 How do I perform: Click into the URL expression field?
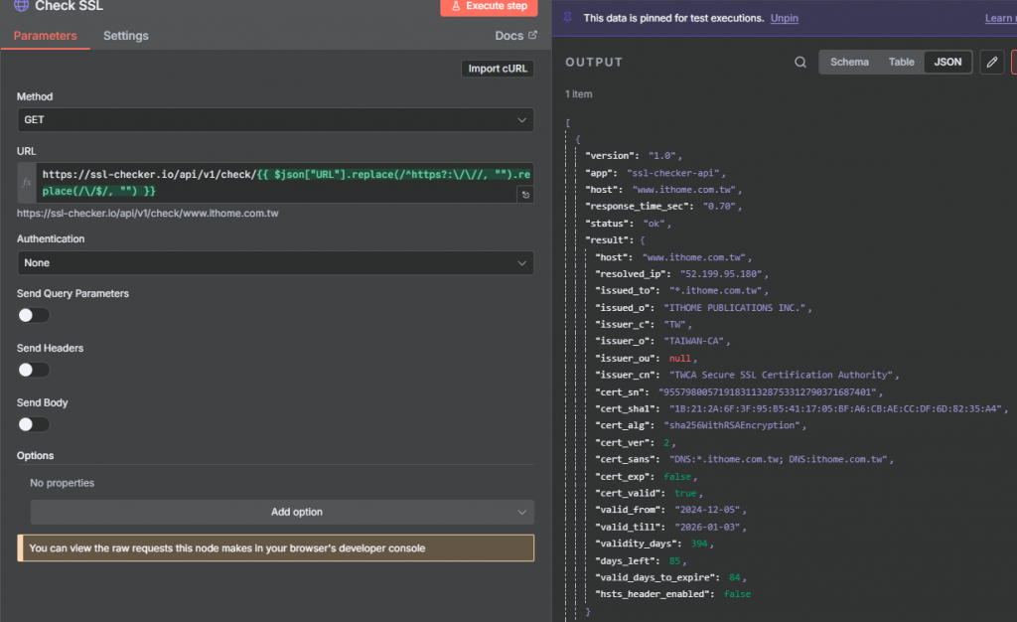pos(278,183)
